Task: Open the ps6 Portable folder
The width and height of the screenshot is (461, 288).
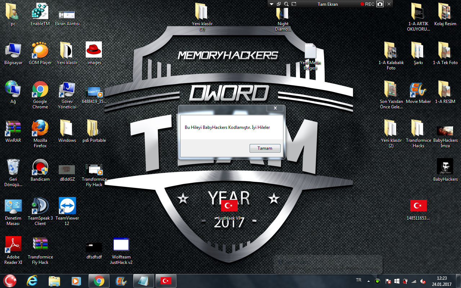Action: [x=94, y=131]
